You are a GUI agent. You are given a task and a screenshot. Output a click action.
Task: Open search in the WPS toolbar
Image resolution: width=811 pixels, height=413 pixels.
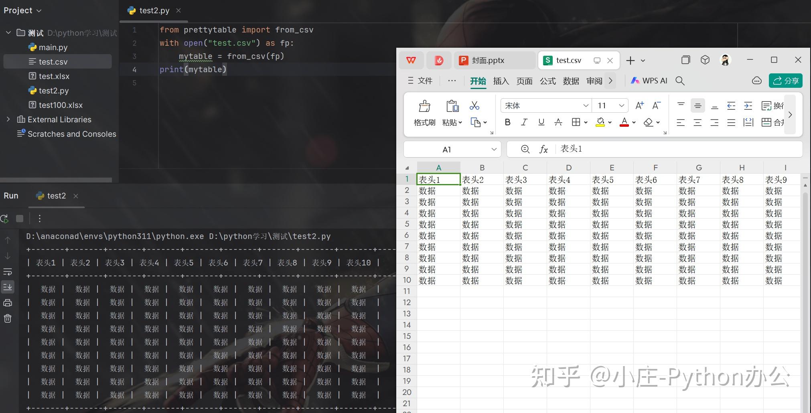(680, 81)
